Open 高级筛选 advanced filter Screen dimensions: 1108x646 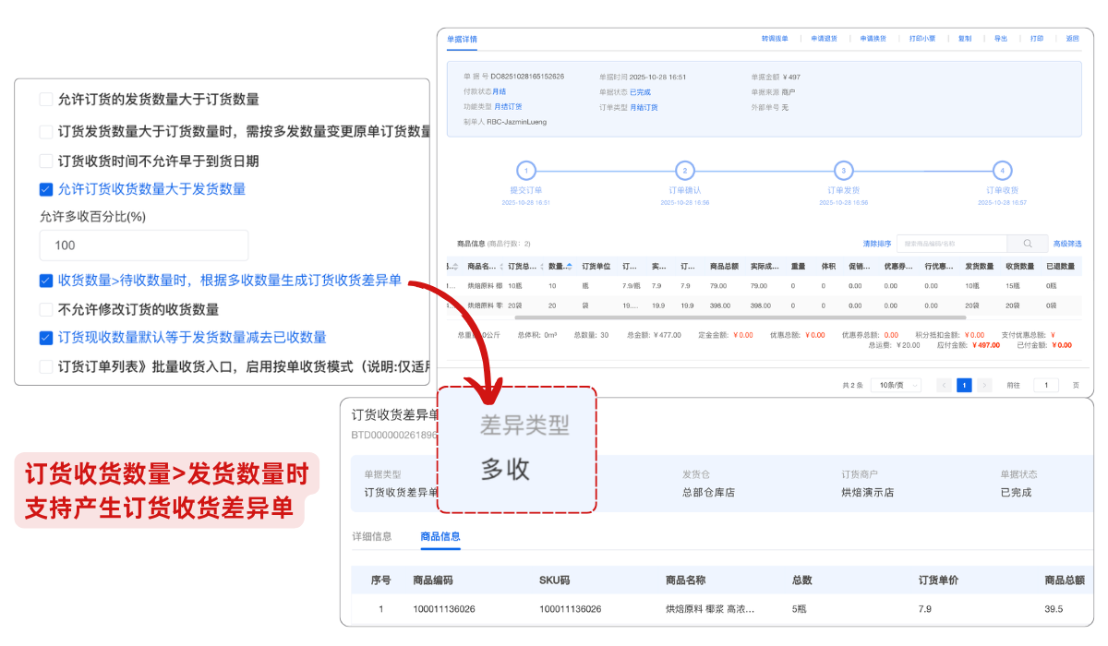point(1066,244)
